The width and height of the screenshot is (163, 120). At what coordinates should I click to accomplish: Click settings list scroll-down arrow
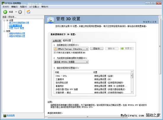[x=132, y=92]
